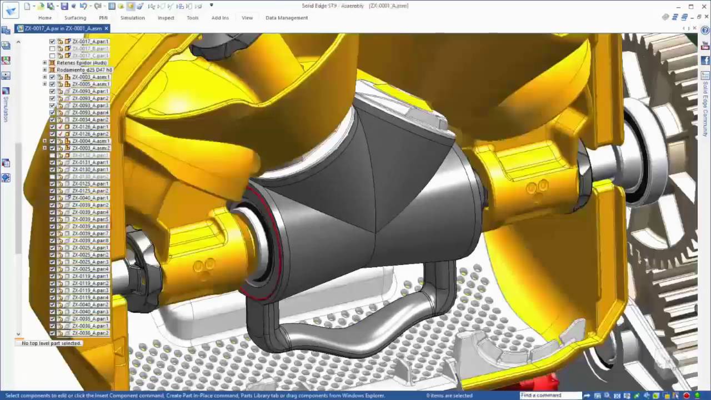The height and width of the screenshot is (400, 711).
Task: Expand Retenes Epidor (4uds) group
Action: pyautogui.click(x=45, y=63)
